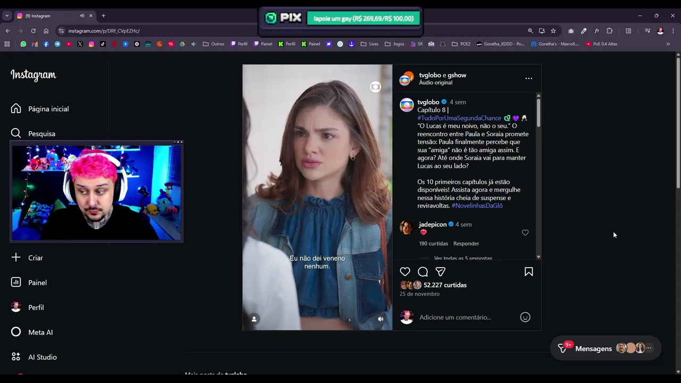Open the three-dot post options menu
The height and width of the screenshot is (383, 681).
(529, 78)
